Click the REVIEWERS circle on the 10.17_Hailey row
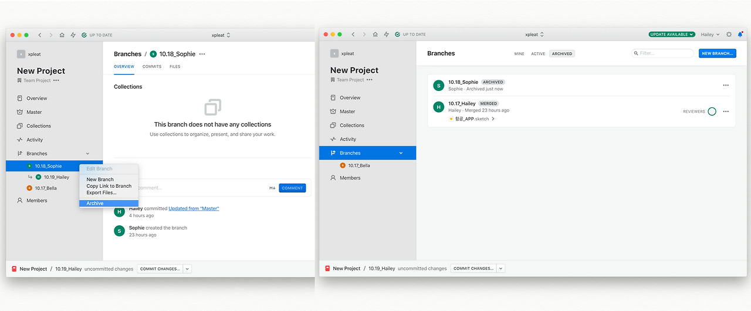Image resolution: width=751 pixels, height=311 pixels. pyautogui.click(x=712, y=111)
